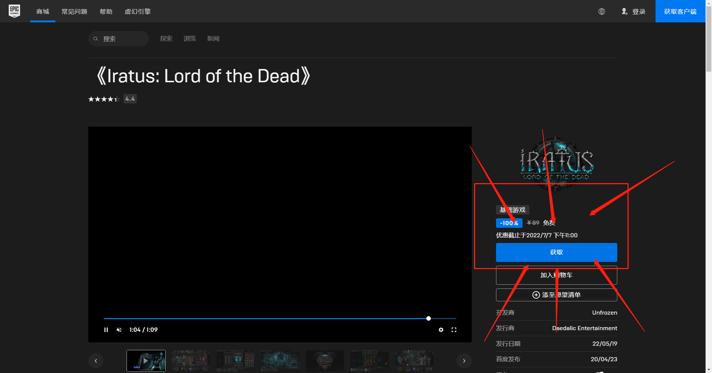This screenshot has height=373, width=712.
Task: Open 常见问题 FAQ menu
Action: [74, 11]
